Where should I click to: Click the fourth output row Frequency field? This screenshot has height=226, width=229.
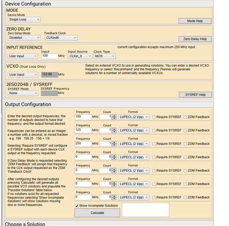83,157
